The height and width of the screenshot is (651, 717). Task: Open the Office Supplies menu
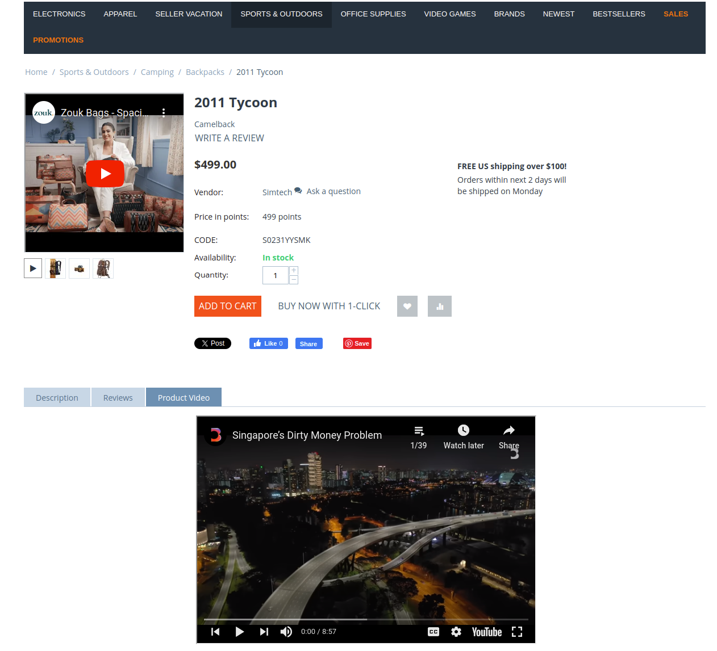point(373,14)
